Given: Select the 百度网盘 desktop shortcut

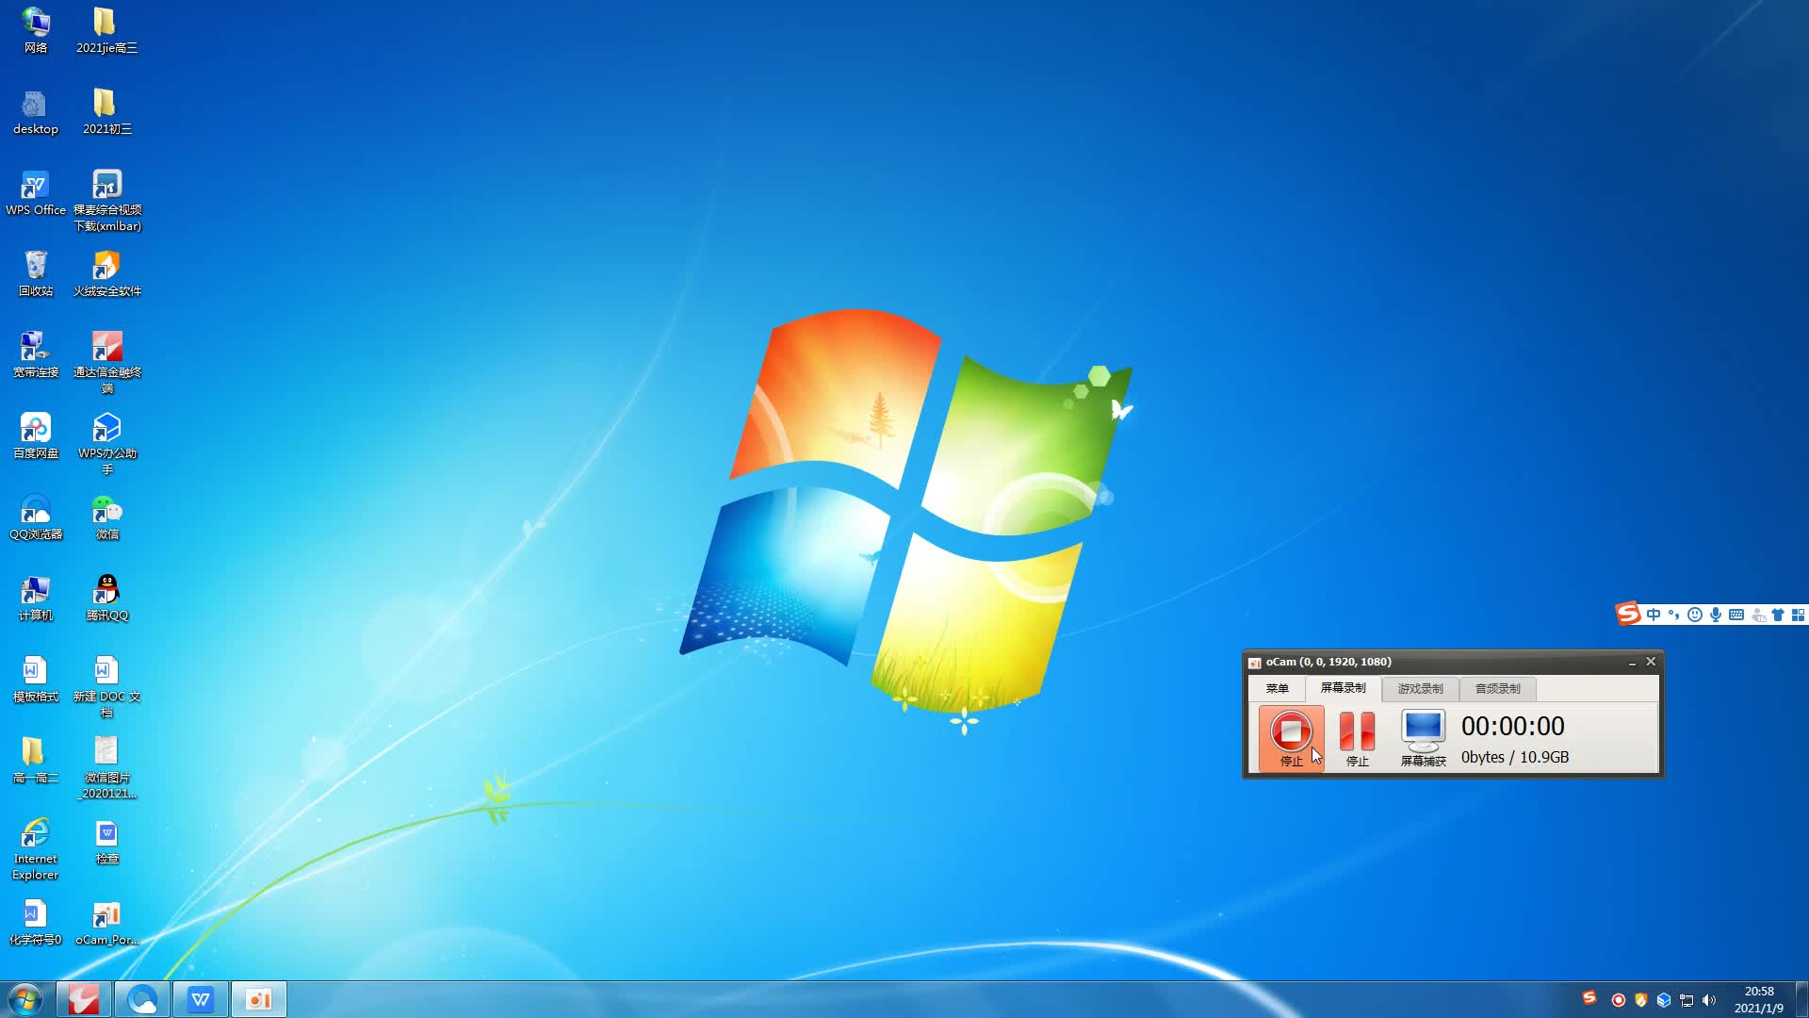Looking at the screenshot, I should click(x=36, y=436).
